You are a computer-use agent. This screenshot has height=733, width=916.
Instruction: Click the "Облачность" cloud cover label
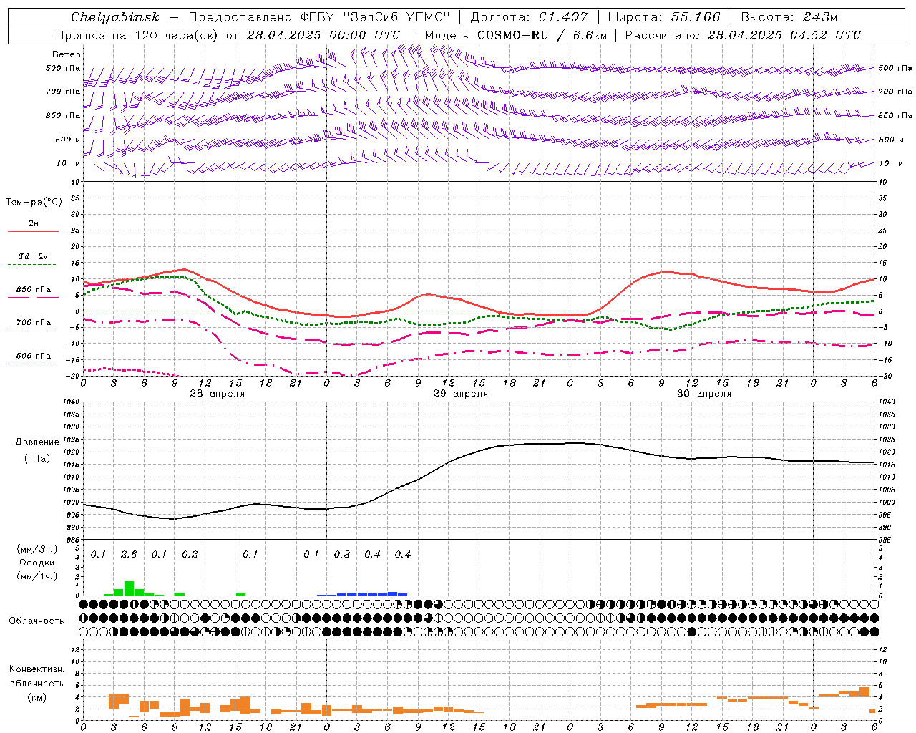[36, 621]
